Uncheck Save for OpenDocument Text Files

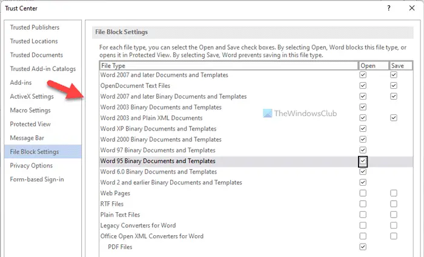pyautogui.click(x=394, y=86)
